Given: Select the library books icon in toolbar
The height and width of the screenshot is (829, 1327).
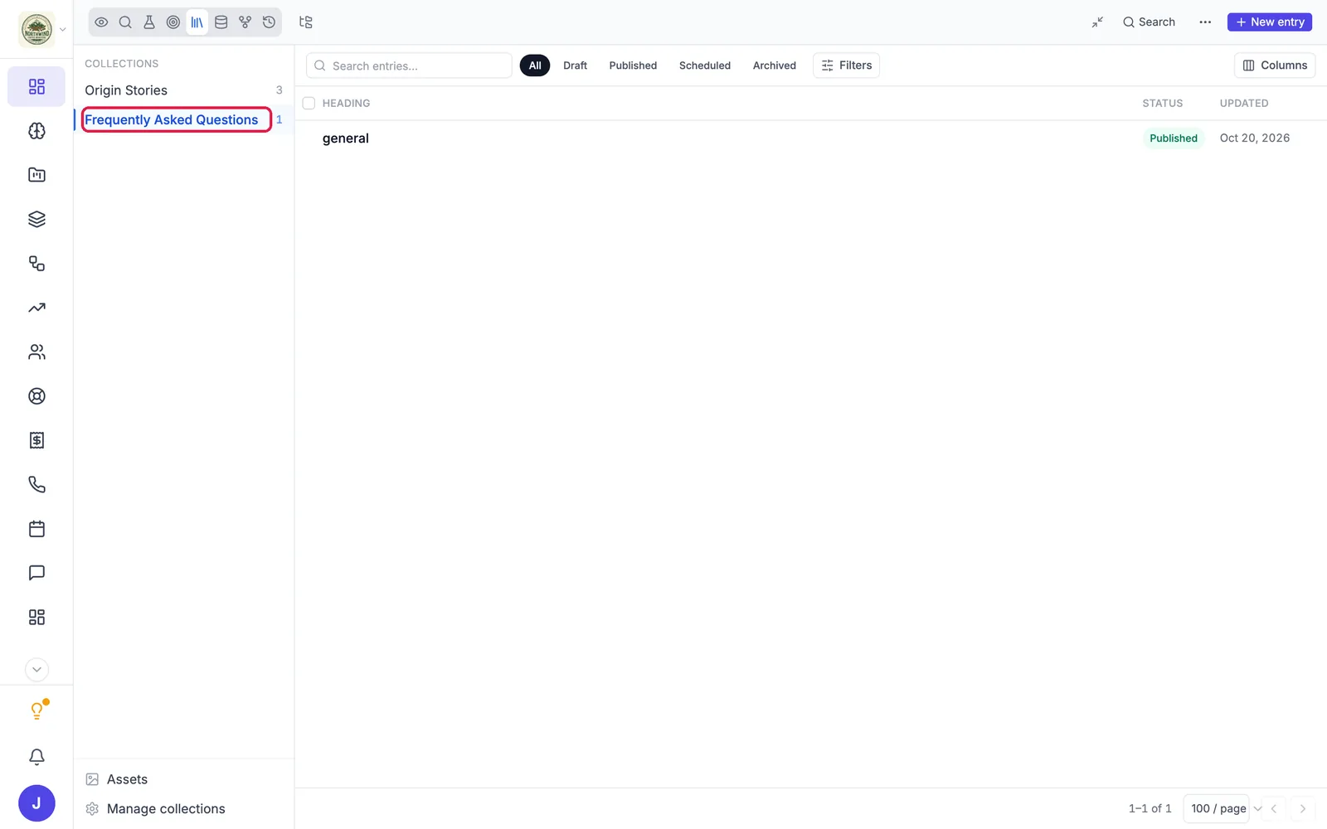Looking at the screenshot, I should point(197,22).
